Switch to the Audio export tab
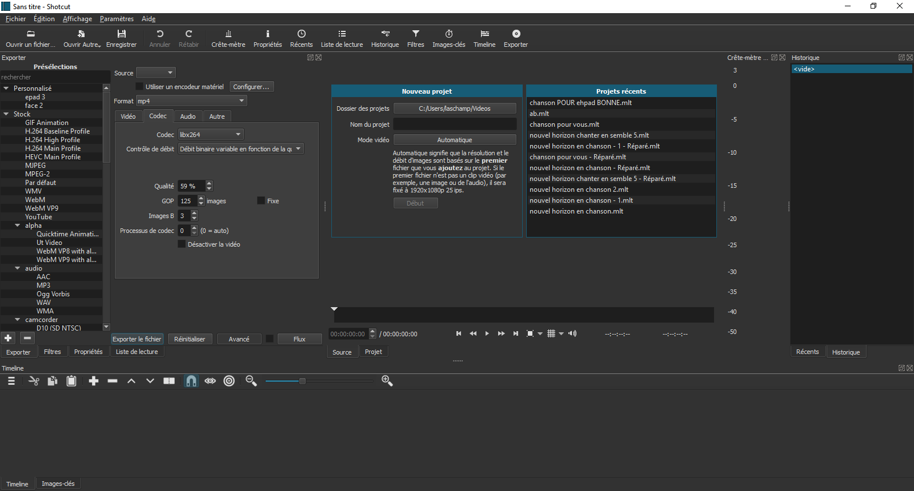This screenshot has height=491, width=914. click(188, 116)
